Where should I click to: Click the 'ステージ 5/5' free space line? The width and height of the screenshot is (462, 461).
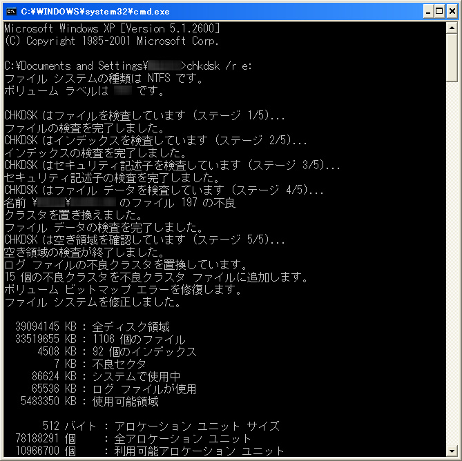(144, 240)
